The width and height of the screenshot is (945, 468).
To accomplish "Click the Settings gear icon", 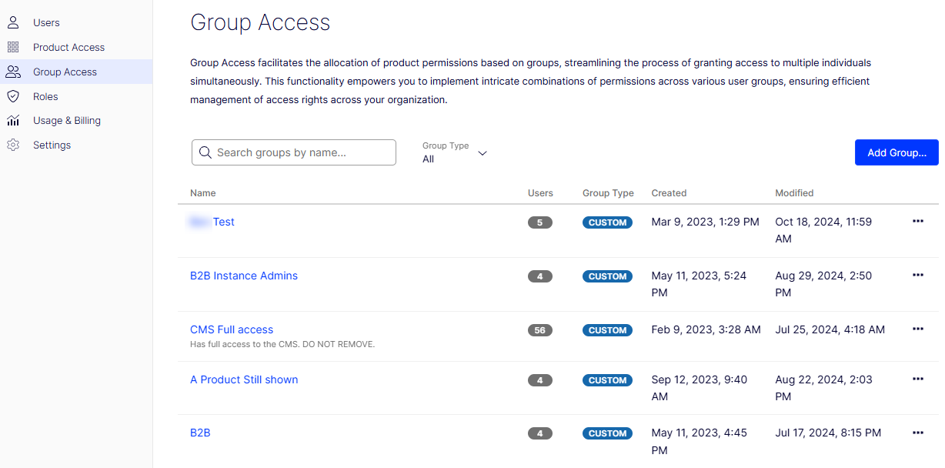I will (13, 145).
